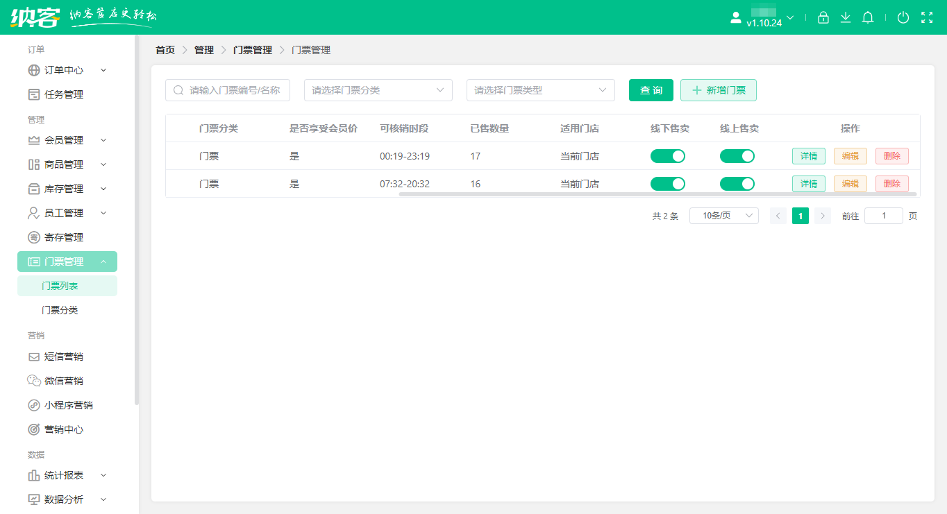The width and height of the screenshot is (947, 514).
Task: Click the lock icon in top bar
Action: pyautogui.click(x=823, y=17)
